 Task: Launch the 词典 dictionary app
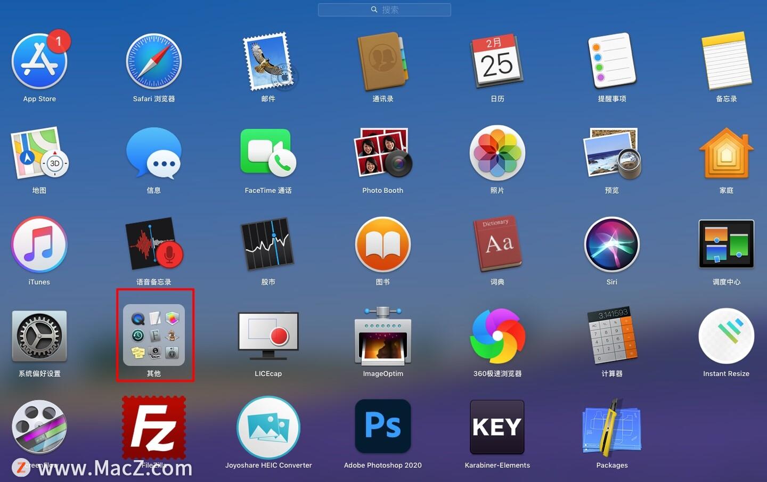[x=497, y=244]
